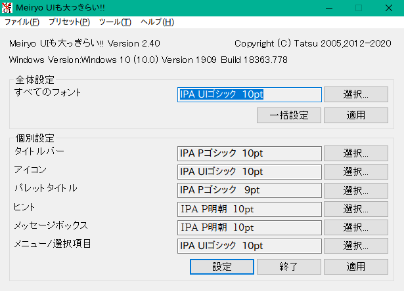Screen dimensions: 404x291
Task: Click the アイコン font field
Action: tap(250, 172)
